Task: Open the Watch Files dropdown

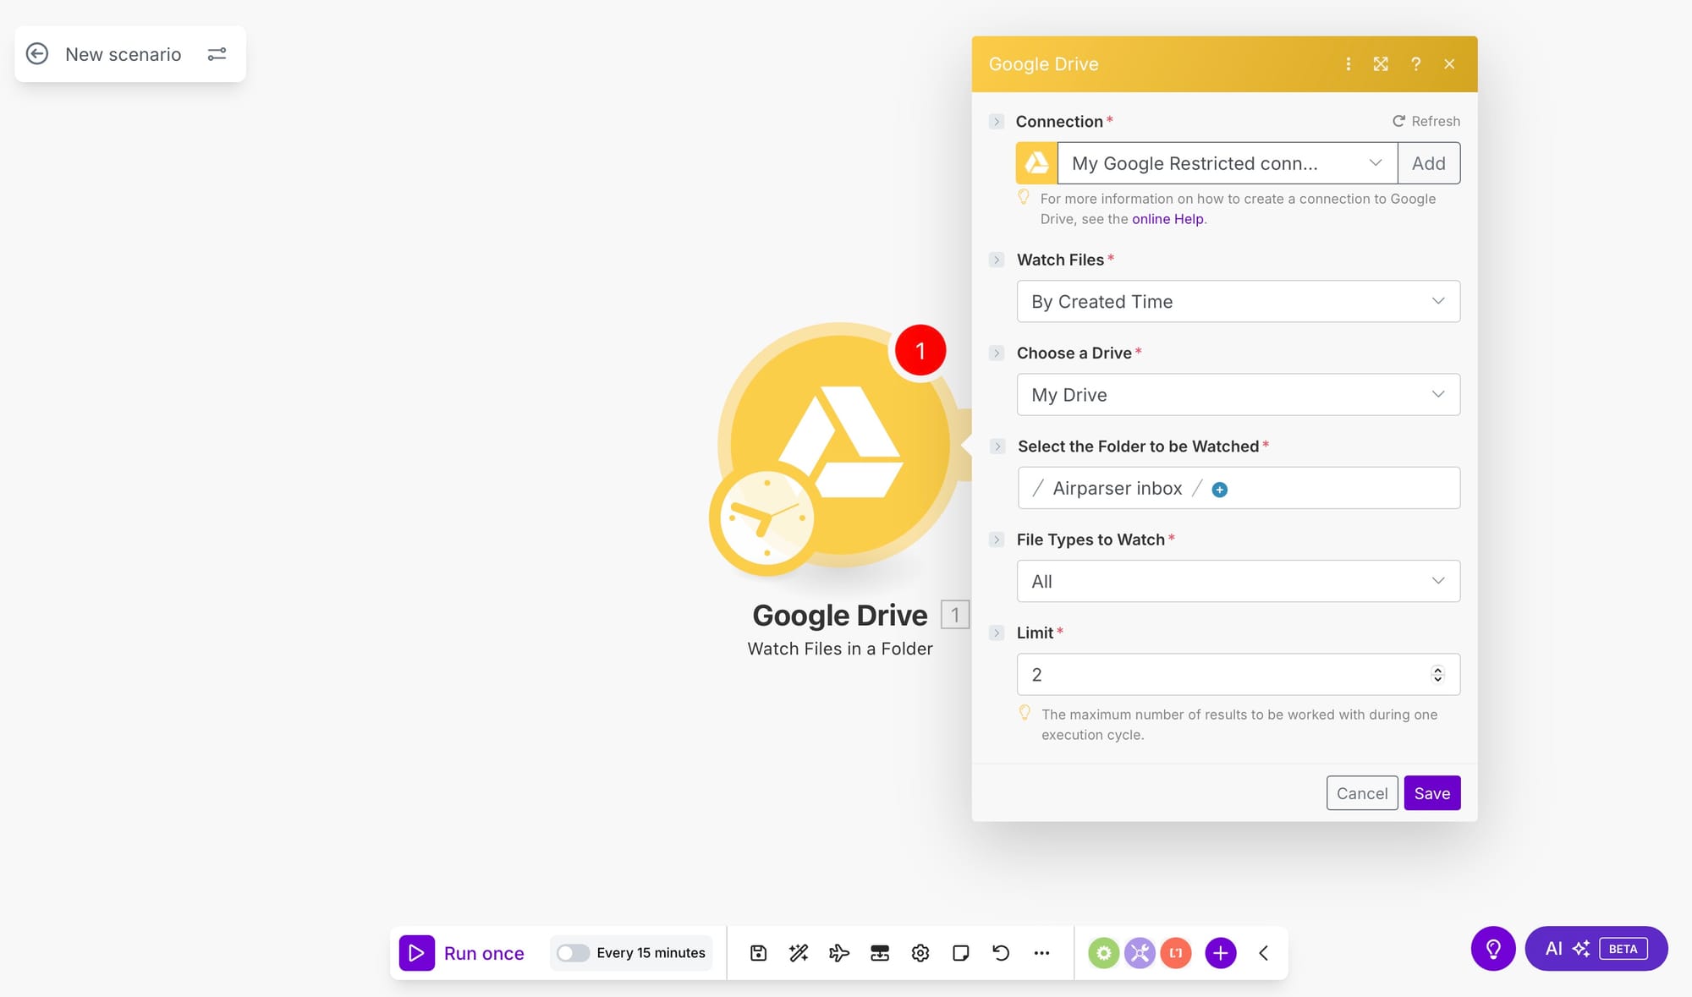Action: coord(1238,301)
